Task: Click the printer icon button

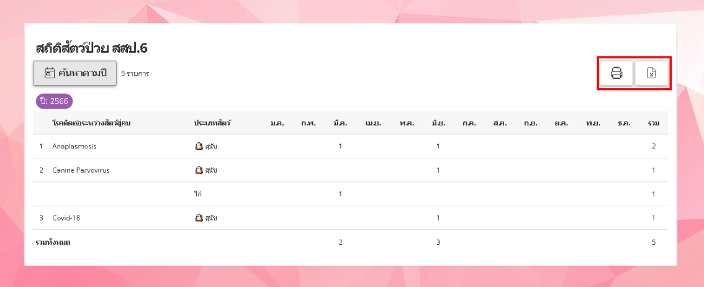Action: point(616,73)
